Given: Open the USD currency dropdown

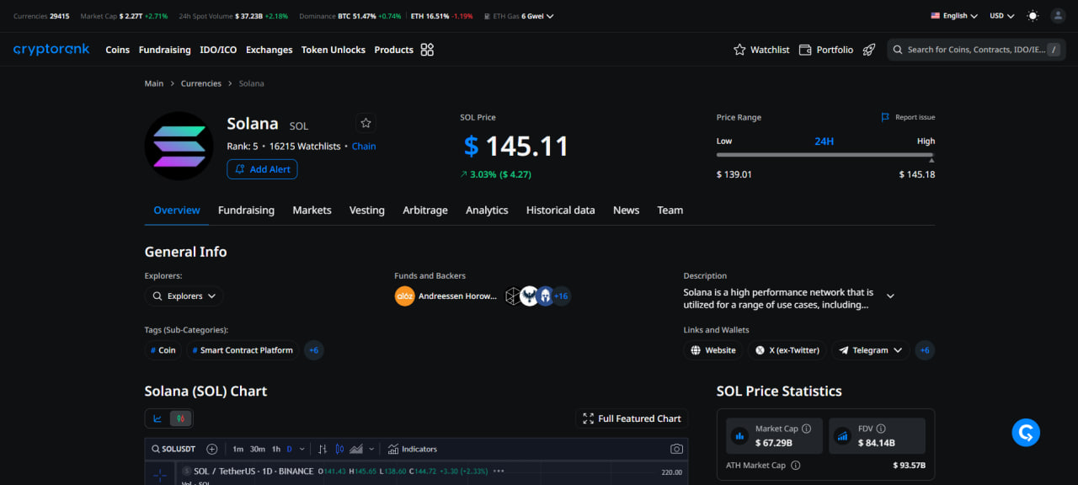Looking at the screenshot, I should [x=1002, y=15].
